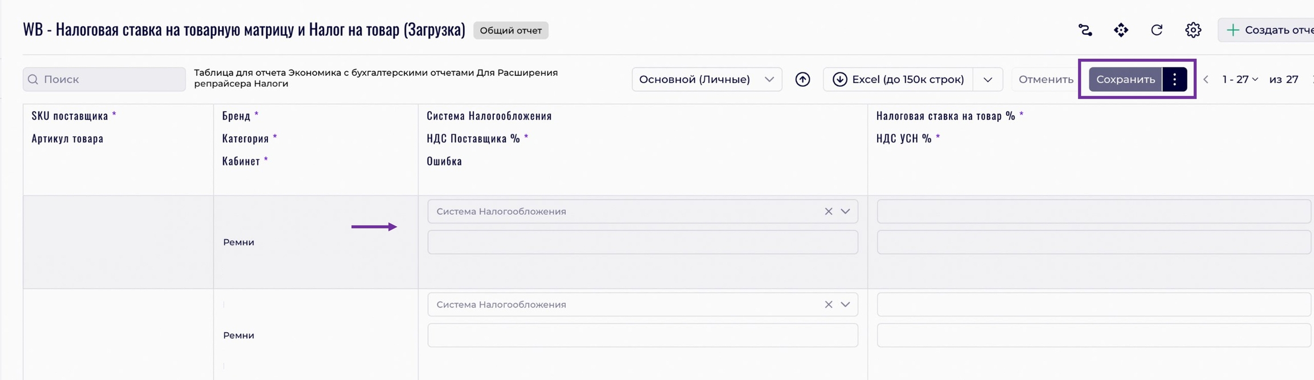The height and width of the screenshot is (380, 1314).
Task: Clear first row Система Налогообложения selection
Action: coord(828,211)
